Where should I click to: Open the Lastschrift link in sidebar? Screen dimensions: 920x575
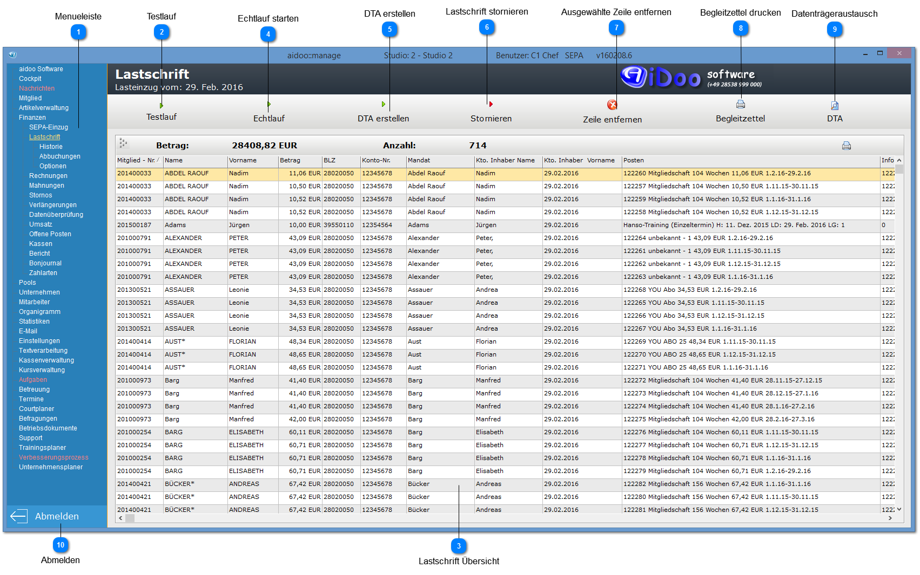click(44, 137)
